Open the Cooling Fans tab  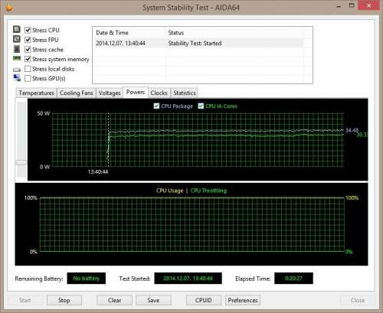[77, 93]
